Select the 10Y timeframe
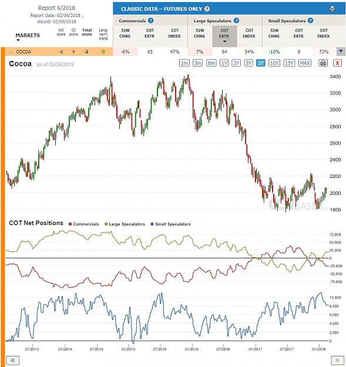346x367 pixels. [x=274, y=63]
